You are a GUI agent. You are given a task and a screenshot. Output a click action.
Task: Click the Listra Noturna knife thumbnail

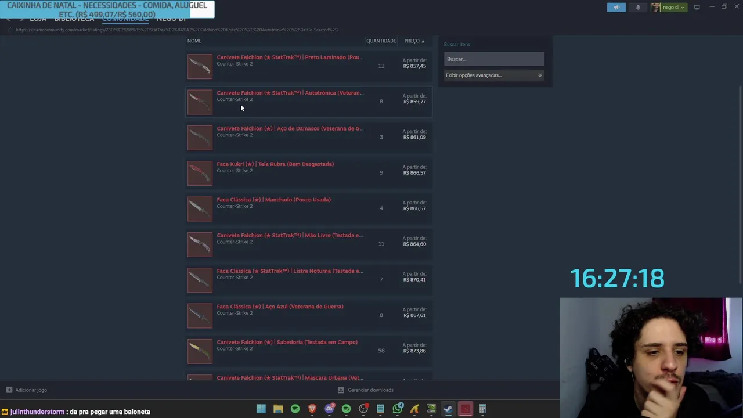click(x=200, y=280)
